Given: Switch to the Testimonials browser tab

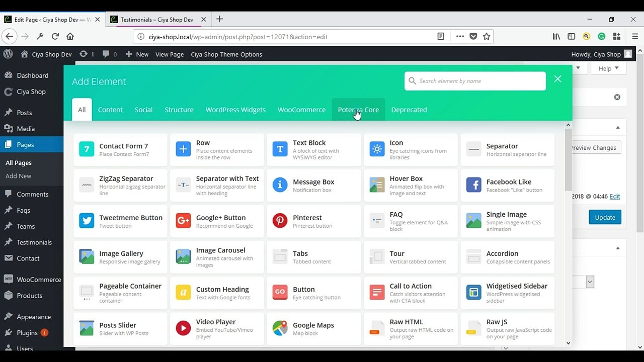Looking at the screenshot, I should pyautogui.click(x=157, y=20).
